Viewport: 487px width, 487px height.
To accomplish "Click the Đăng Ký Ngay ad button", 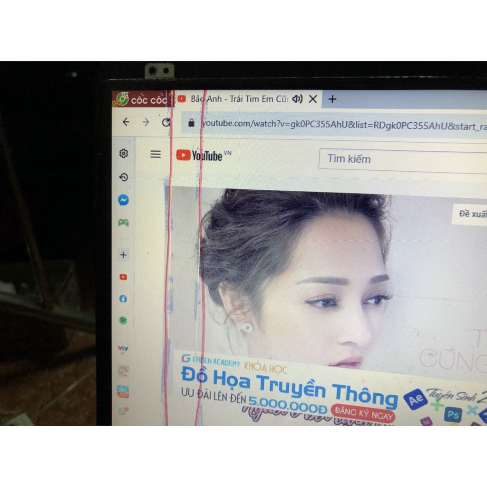I will click(364, 413).
